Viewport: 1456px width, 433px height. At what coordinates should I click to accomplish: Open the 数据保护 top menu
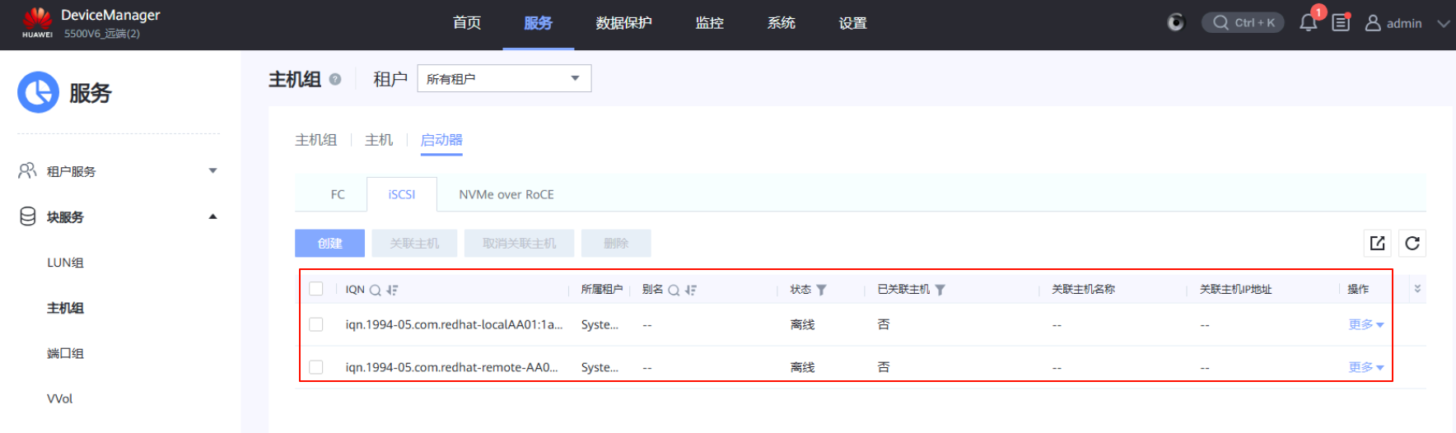click(623, 23)
